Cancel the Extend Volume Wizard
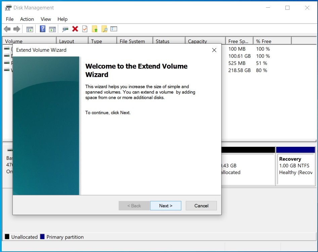Viewport: 318px width, 252px height. 201,206
